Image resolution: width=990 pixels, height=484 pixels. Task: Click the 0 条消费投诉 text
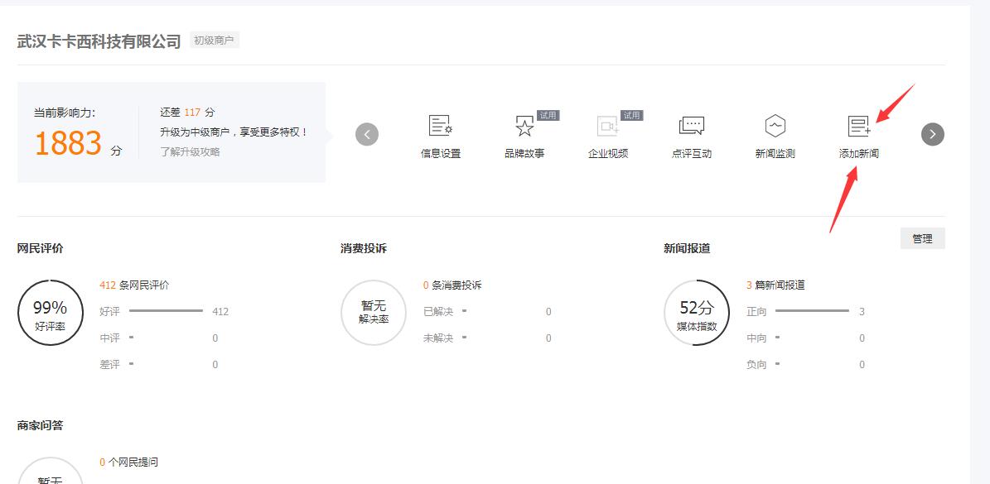pos(452,285)
